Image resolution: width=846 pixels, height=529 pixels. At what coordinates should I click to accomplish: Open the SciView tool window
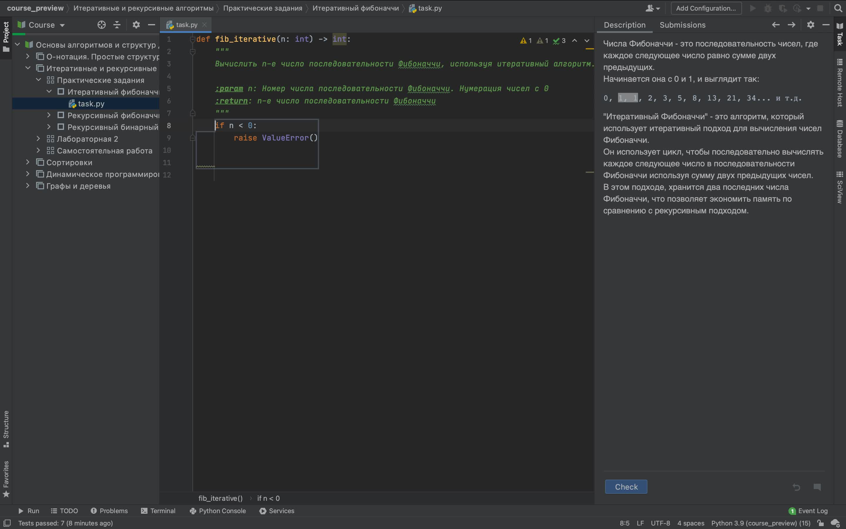tap(840, 187)
